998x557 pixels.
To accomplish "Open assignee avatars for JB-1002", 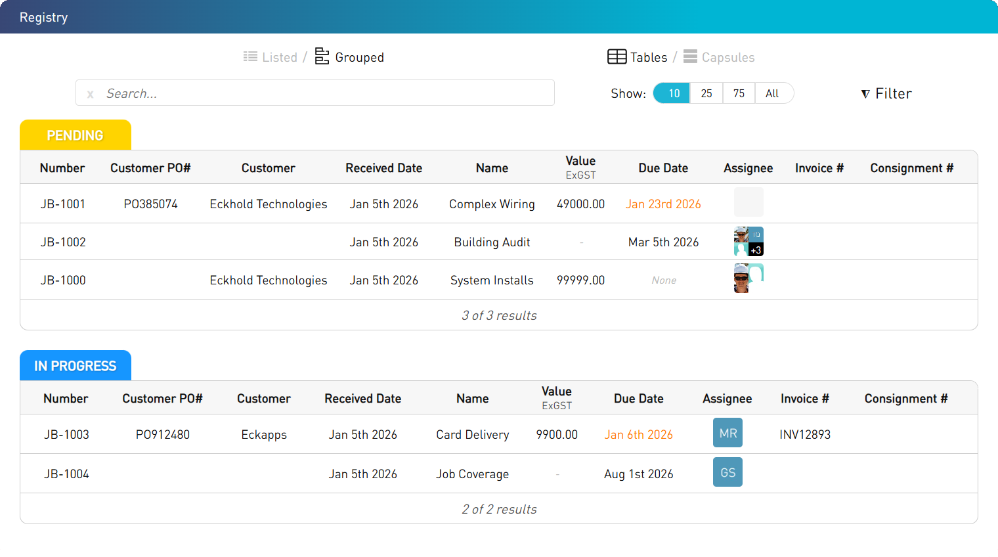I will tap(748, 242).
